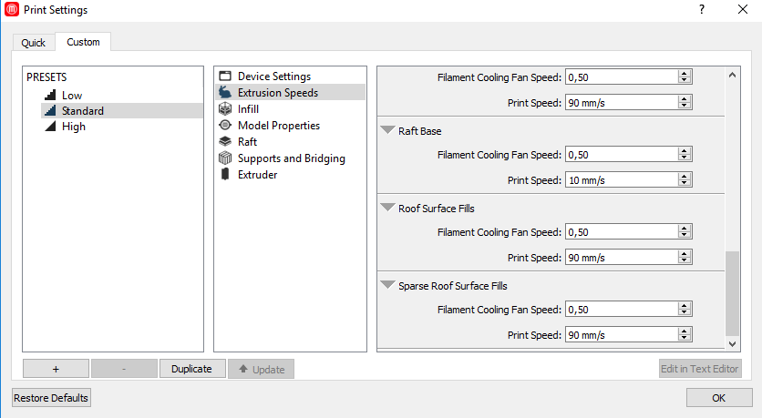Screen dimensions: 762x418
Task: Increase Raft Base Filament Cooling Fan Speed
Action: [684, 151]
